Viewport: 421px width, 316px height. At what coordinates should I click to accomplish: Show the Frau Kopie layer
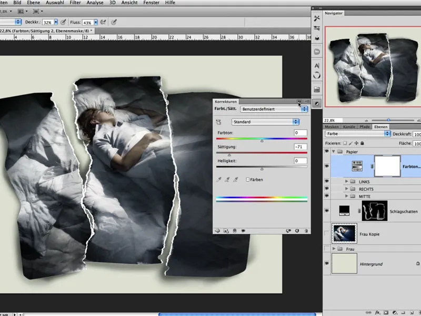(x=327, y=233)
